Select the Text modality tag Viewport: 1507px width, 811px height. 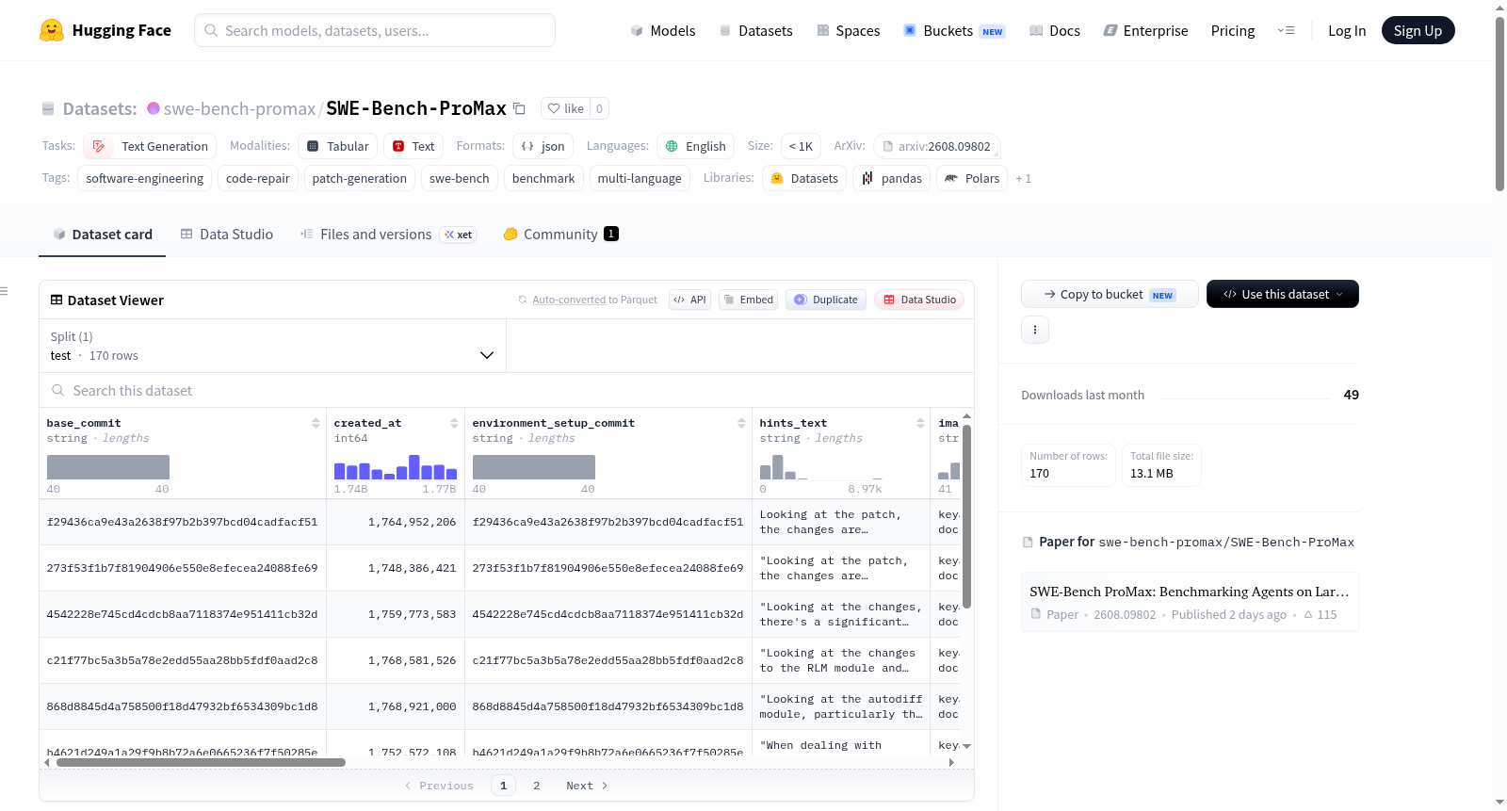[413, 146]
